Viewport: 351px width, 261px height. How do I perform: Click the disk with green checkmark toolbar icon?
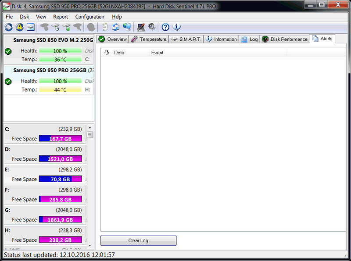pyautogui.click(x=67, y=27)
